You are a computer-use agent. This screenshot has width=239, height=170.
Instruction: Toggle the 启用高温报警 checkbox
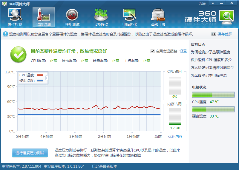tap(152, 51)
